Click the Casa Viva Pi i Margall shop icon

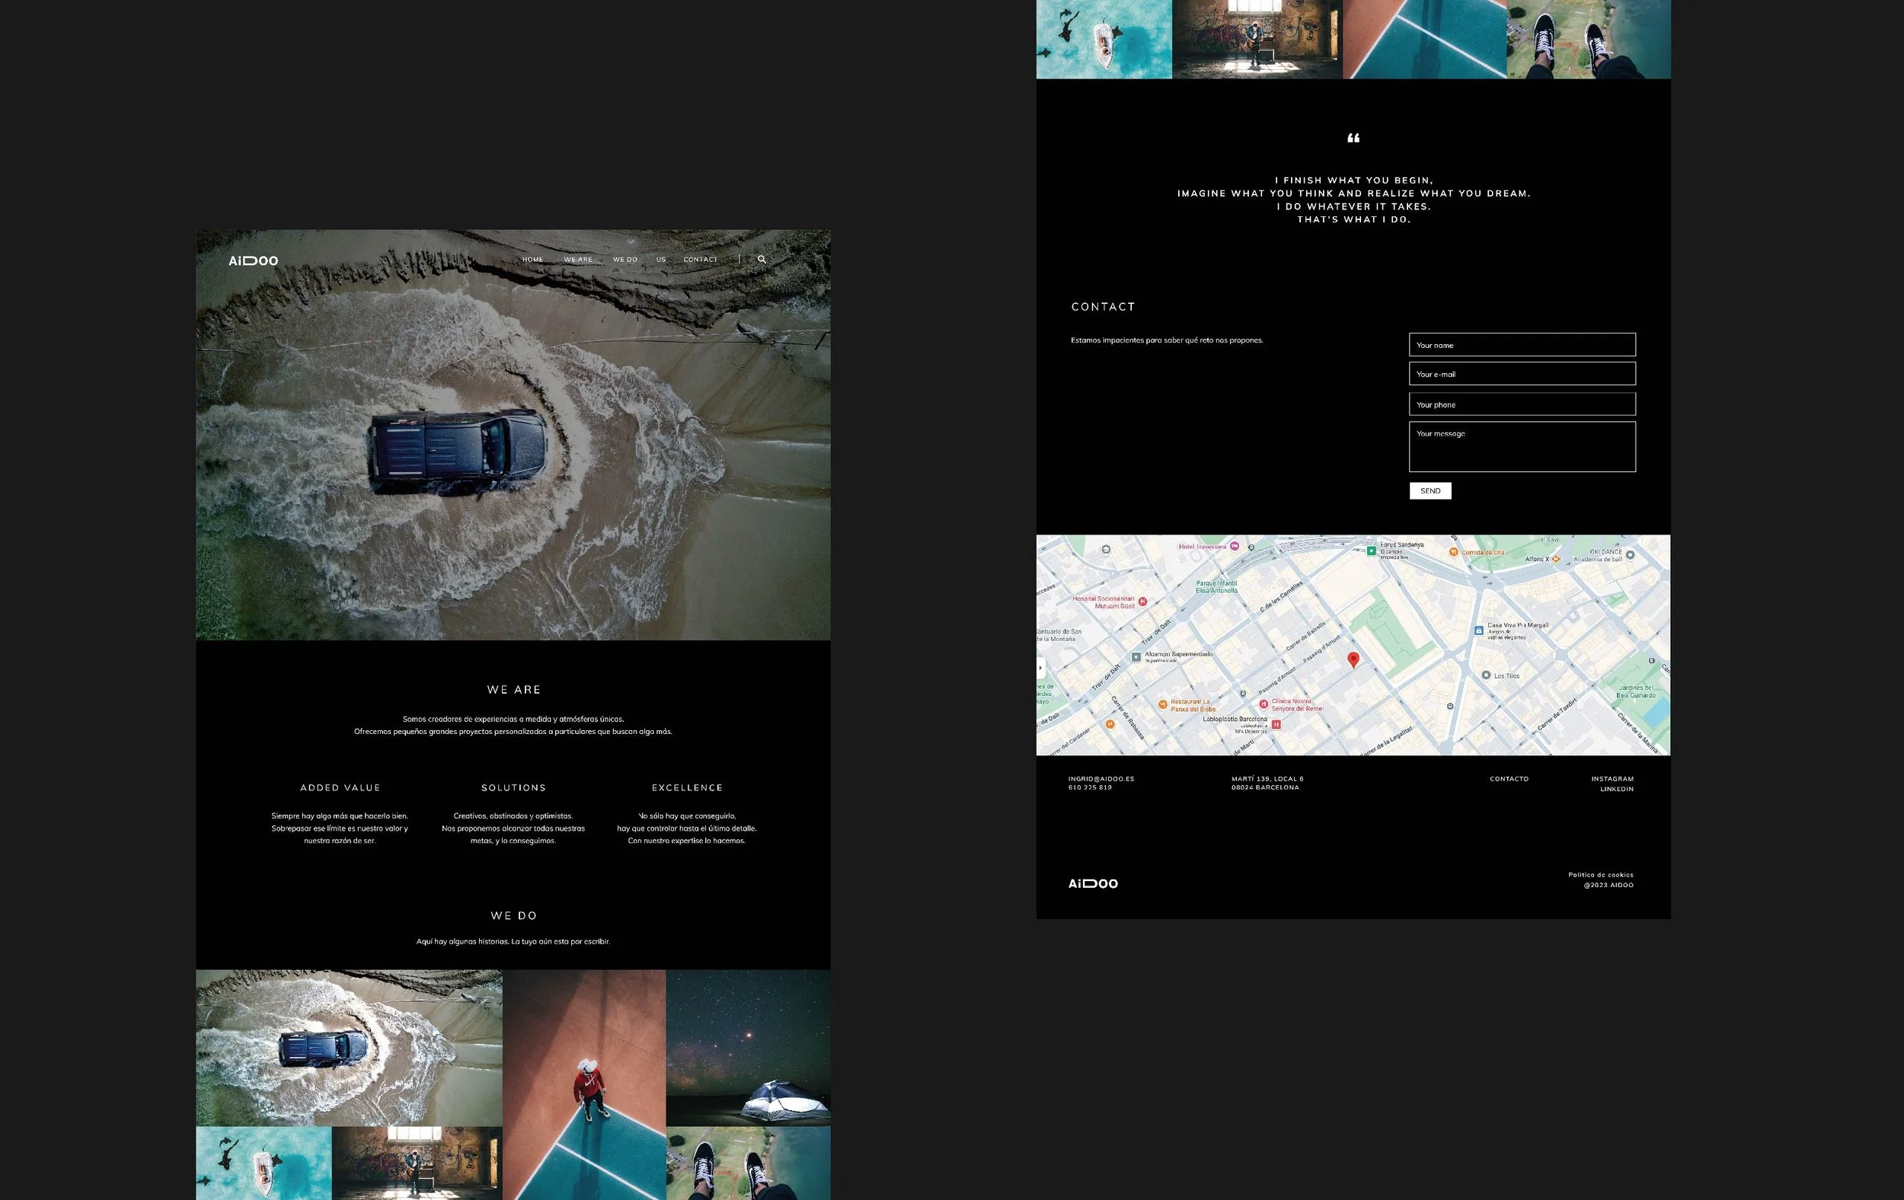1478,630
